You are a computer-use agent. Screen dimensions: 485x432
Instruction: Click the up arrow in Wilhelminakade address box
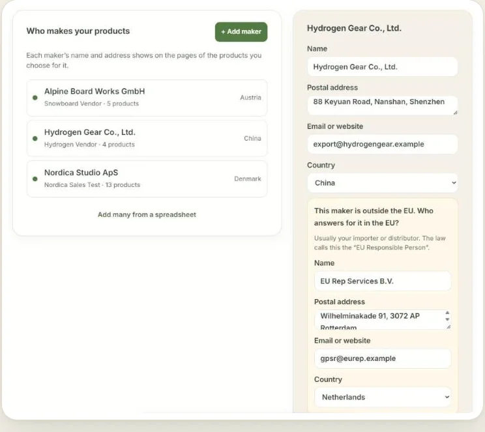pos(447,313)
